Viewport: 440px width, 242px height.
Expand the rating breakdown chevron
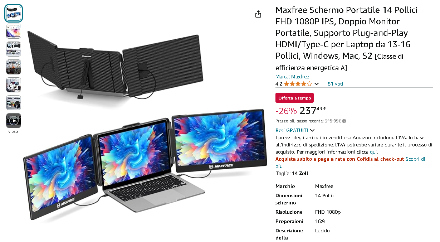(x=316, y=84)
